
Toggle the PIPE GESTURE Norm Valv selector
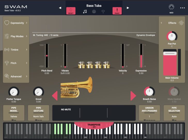38,113
